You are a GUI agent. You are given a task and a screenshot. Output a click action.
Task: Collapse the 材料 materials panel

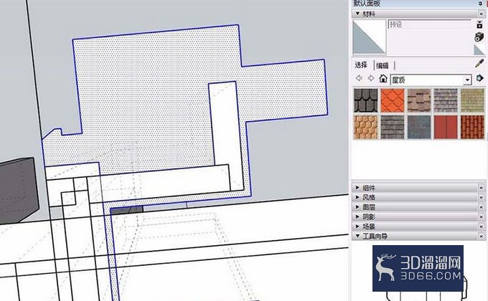357,14
